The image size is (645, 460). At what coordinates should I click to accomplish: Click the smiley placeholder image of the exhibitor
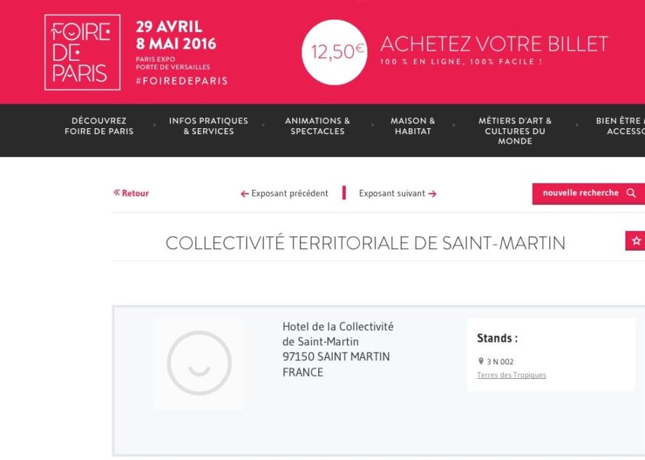199,361
